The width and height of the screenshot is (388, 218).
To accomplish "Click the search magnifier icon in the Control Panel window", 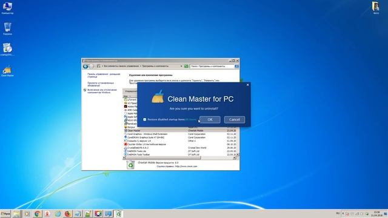I will pos(236,66).
